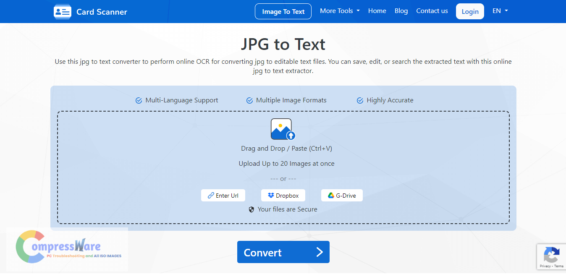Open the Blog page

point(401,11)
